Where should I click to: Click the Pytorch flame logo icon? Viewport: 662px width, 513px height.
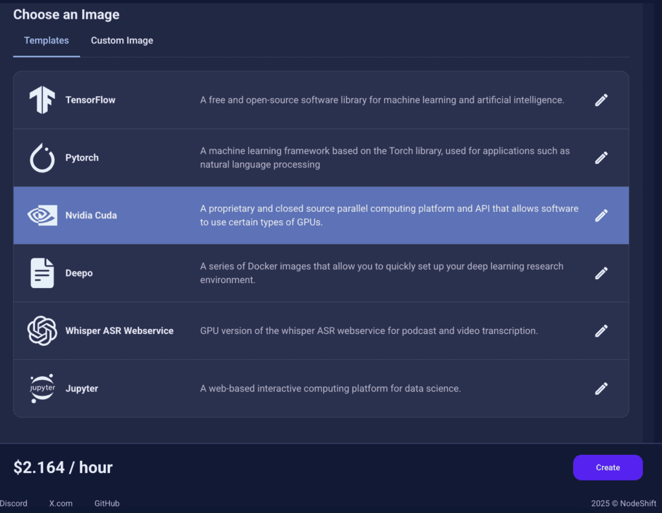(42, 158)
